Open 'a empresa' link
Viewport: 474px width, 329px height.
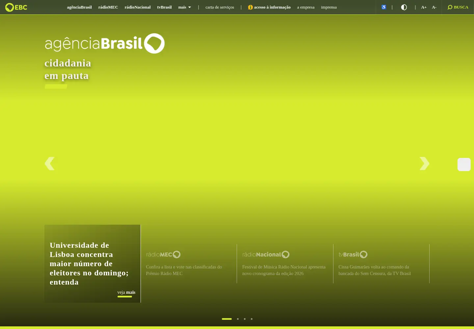coord(306,7)
